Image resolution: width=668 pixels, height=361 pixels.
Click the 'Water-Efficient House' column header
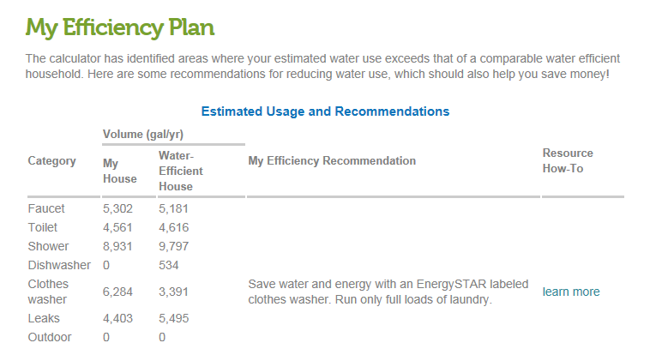[x=180, y=171]
